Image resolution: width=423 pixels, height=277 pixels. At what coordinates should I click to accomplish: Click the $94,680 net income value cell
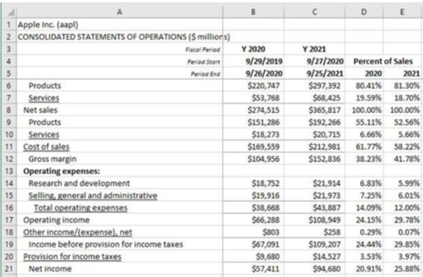coord(324,269)
